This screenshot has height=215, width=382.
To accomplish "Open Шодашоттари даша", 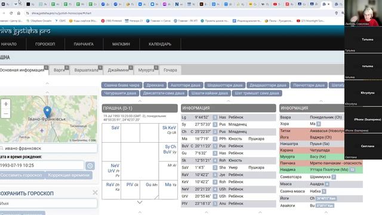I will click(x=225, y=85).
